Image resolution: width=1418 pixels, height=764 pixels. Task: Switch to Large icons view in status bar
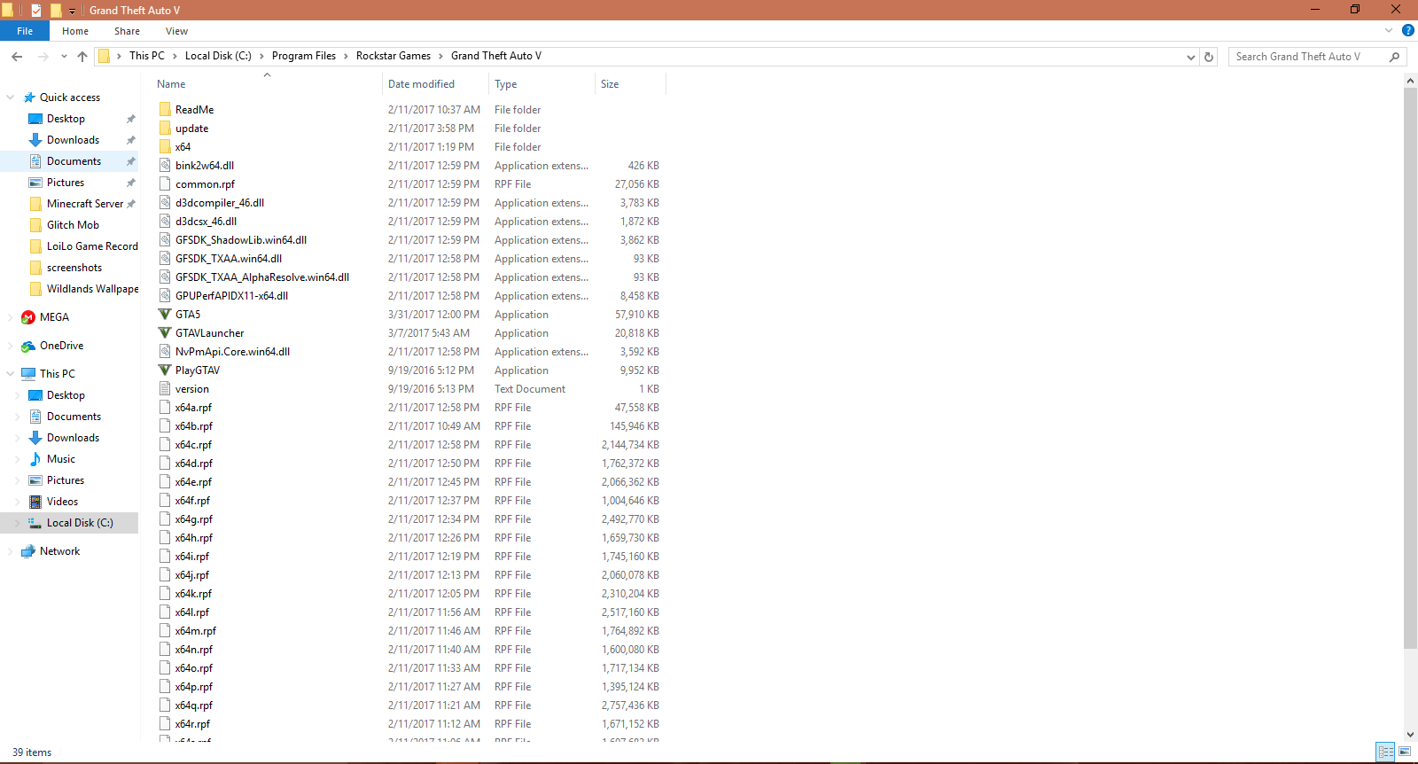1405,752
